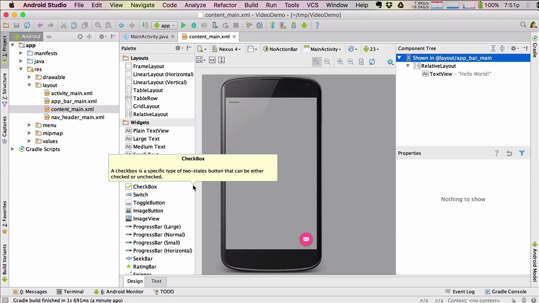The width and height of the screenshot is (539, 303).
Task: Open Project panel gear settings
Action: 102,37
